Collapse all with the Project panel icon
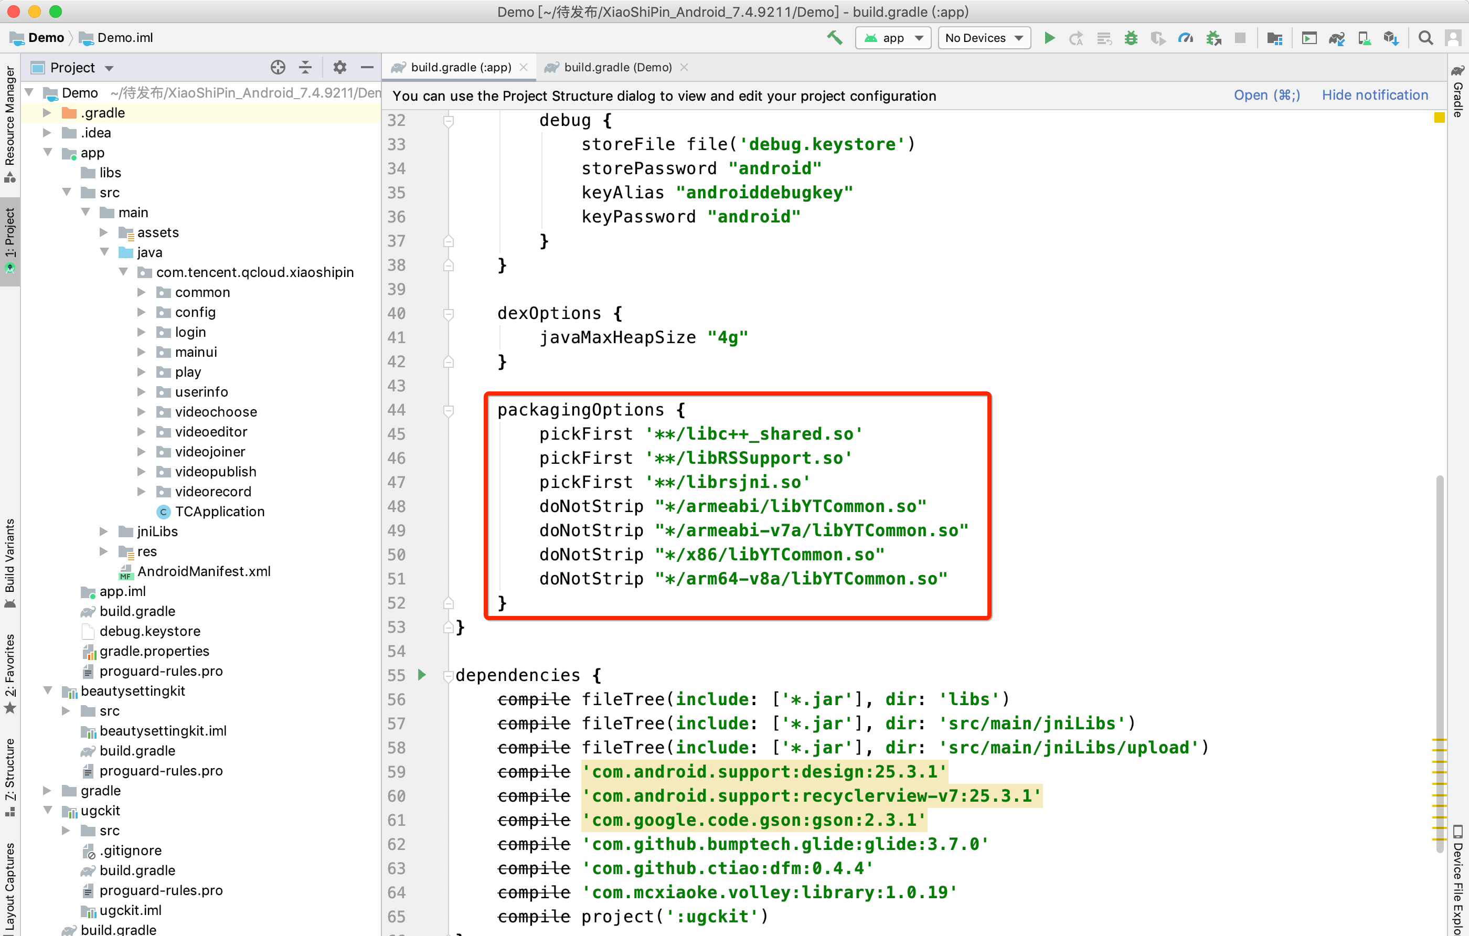The height and width of the screenshot is (936, 1469). [306, 67]
